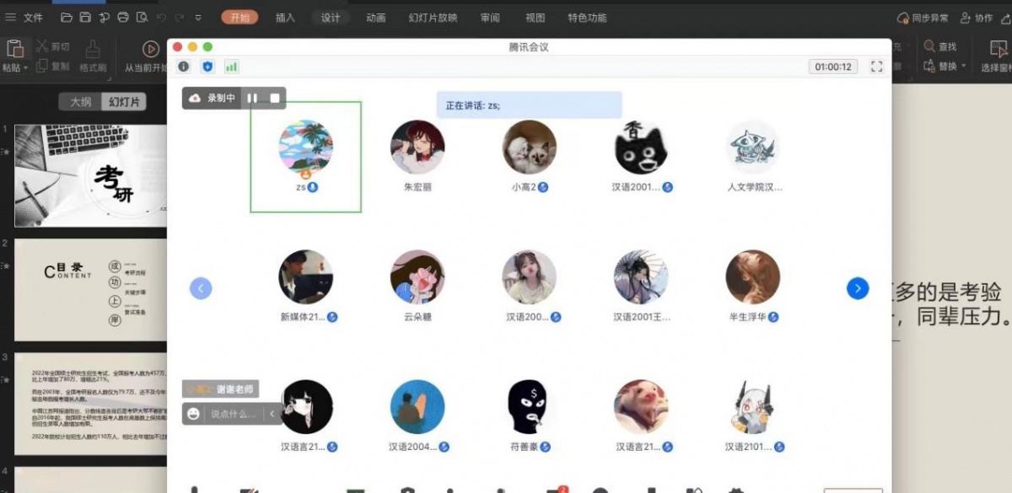Collapse the chat input bar arrow

pyautogui.click(x=272, y=414)
